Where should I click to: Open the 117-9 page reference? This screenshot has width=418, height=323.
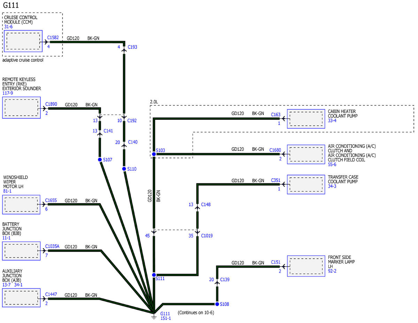tap(8, 93)
